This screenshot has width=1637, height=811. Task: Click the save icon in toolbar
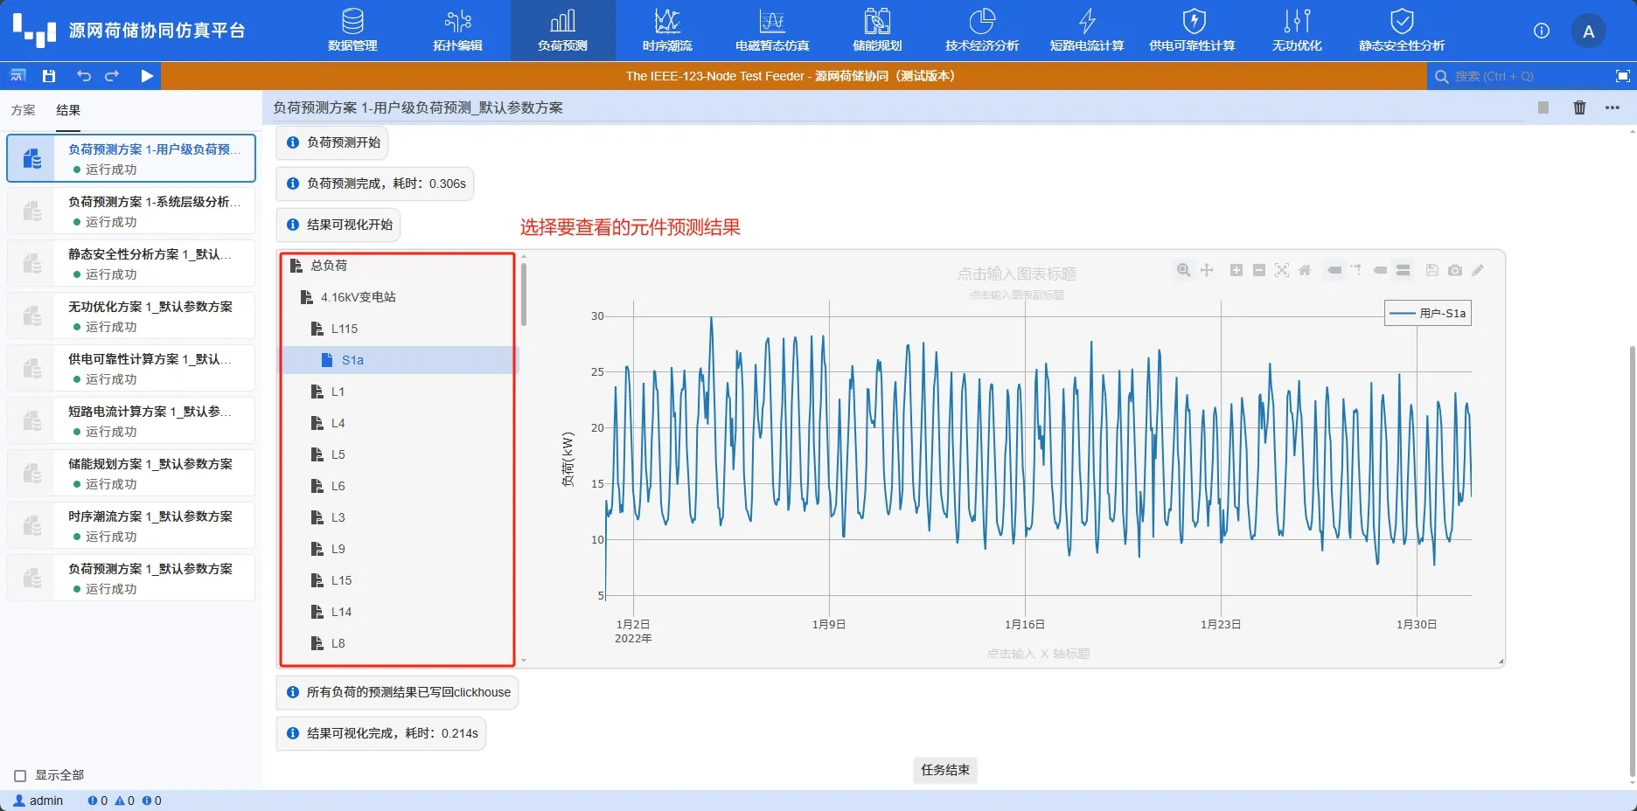49,76
